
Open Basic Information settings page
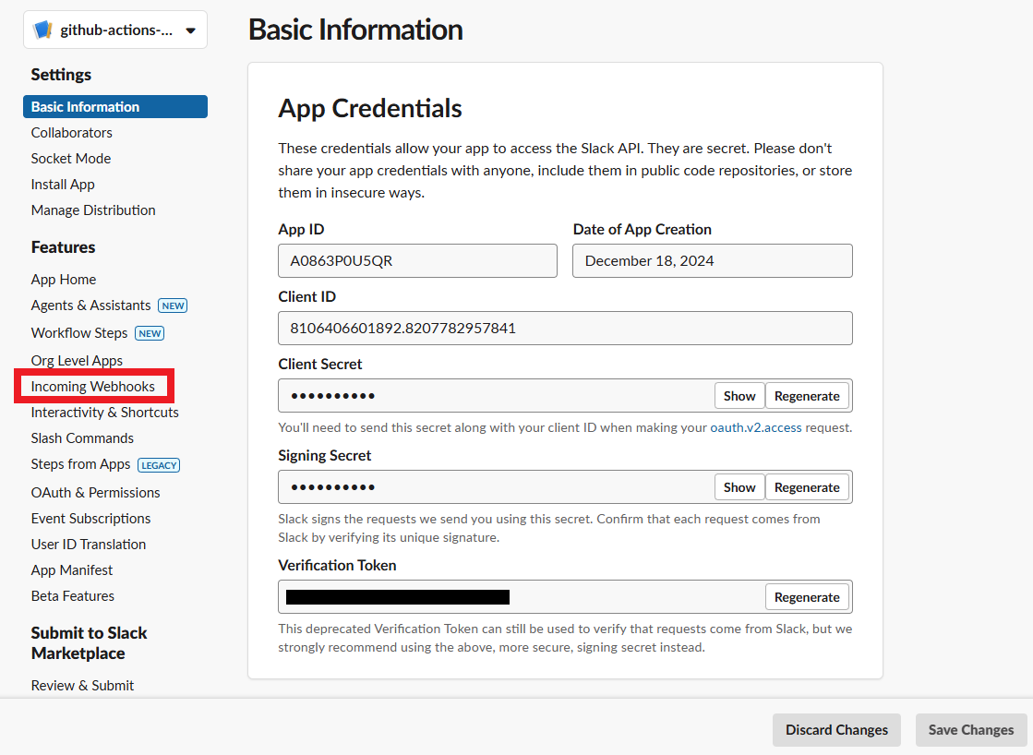115,107
